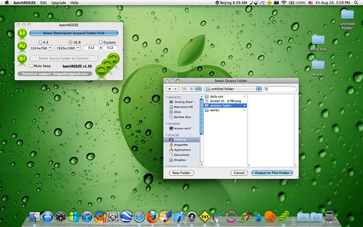Viewport: 363px width, 227px height.
Task: Select 'Screen sh... 9 PM.png' file row
Action: click(x=225, y=101)
